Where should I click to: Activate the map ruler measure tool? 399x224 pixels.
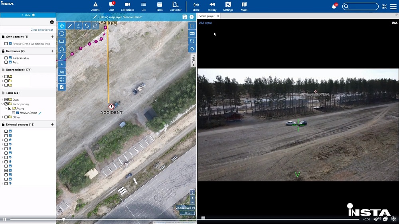tap(192, 33)
